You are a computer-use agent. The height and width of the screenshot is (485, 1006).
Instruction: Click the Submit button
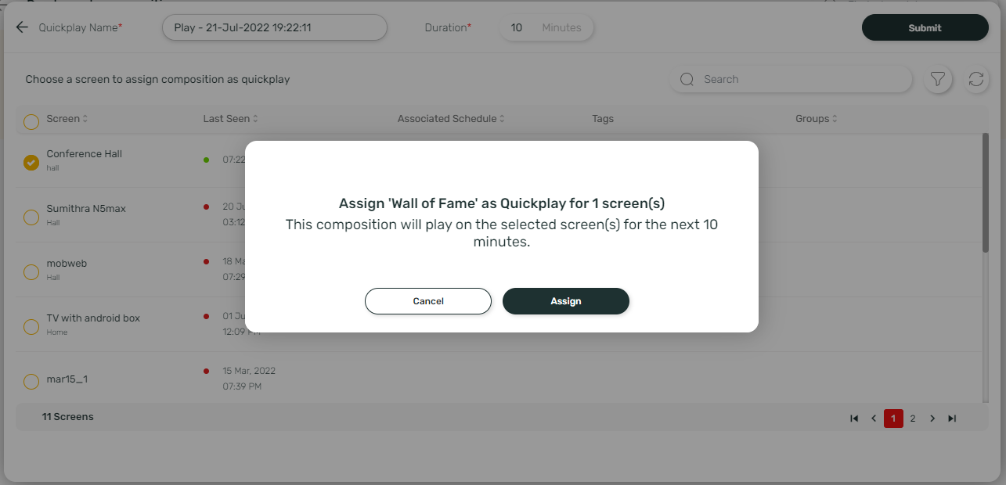pos(925,27)
